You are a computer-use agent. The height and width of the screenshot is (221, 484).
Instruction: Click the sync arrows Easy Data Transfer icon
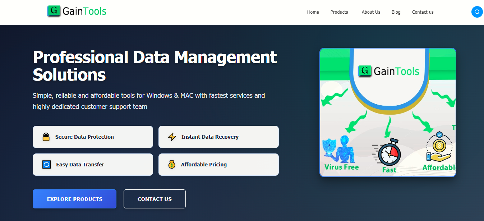pos(46,165)
